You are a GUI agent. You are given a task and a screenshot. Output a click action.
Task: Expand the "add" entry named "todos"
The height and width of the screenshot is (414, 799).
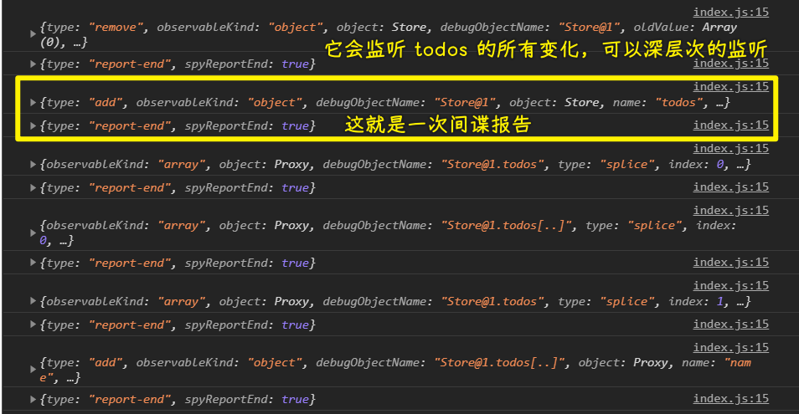(x=33, y=103)
